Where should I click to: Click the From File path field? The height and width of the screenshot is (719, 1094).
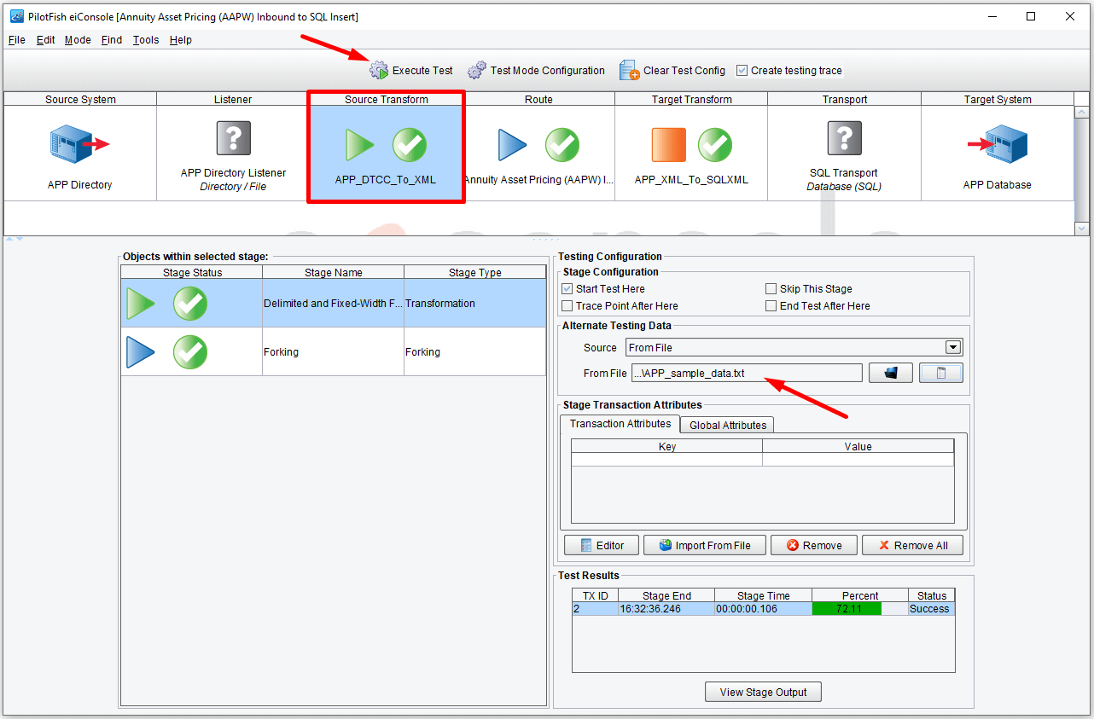point(747,373)
